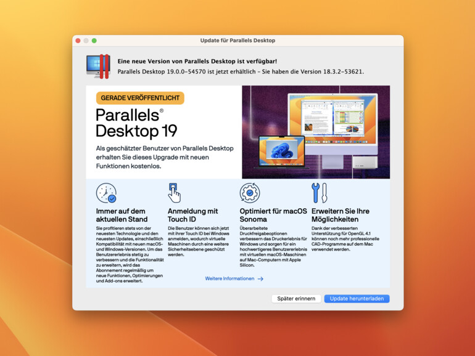Click the Später erinnern button
The height and width of the screenshot is (356, 475).
point(296,299)
